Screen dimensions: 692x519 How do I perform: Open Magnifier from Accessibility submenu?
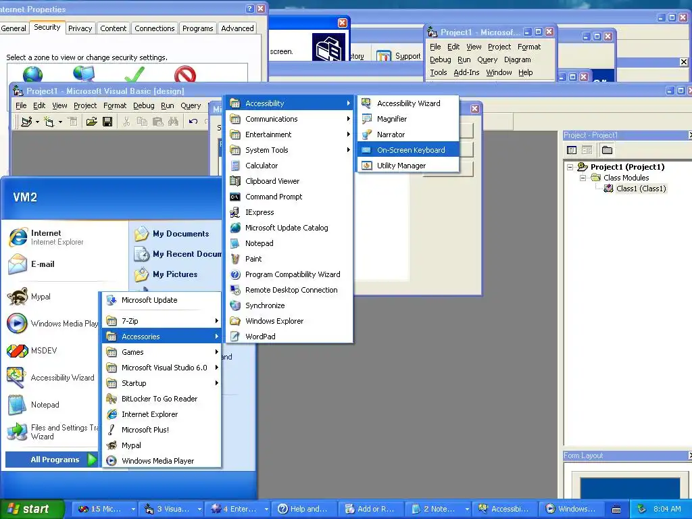point(408,119)
